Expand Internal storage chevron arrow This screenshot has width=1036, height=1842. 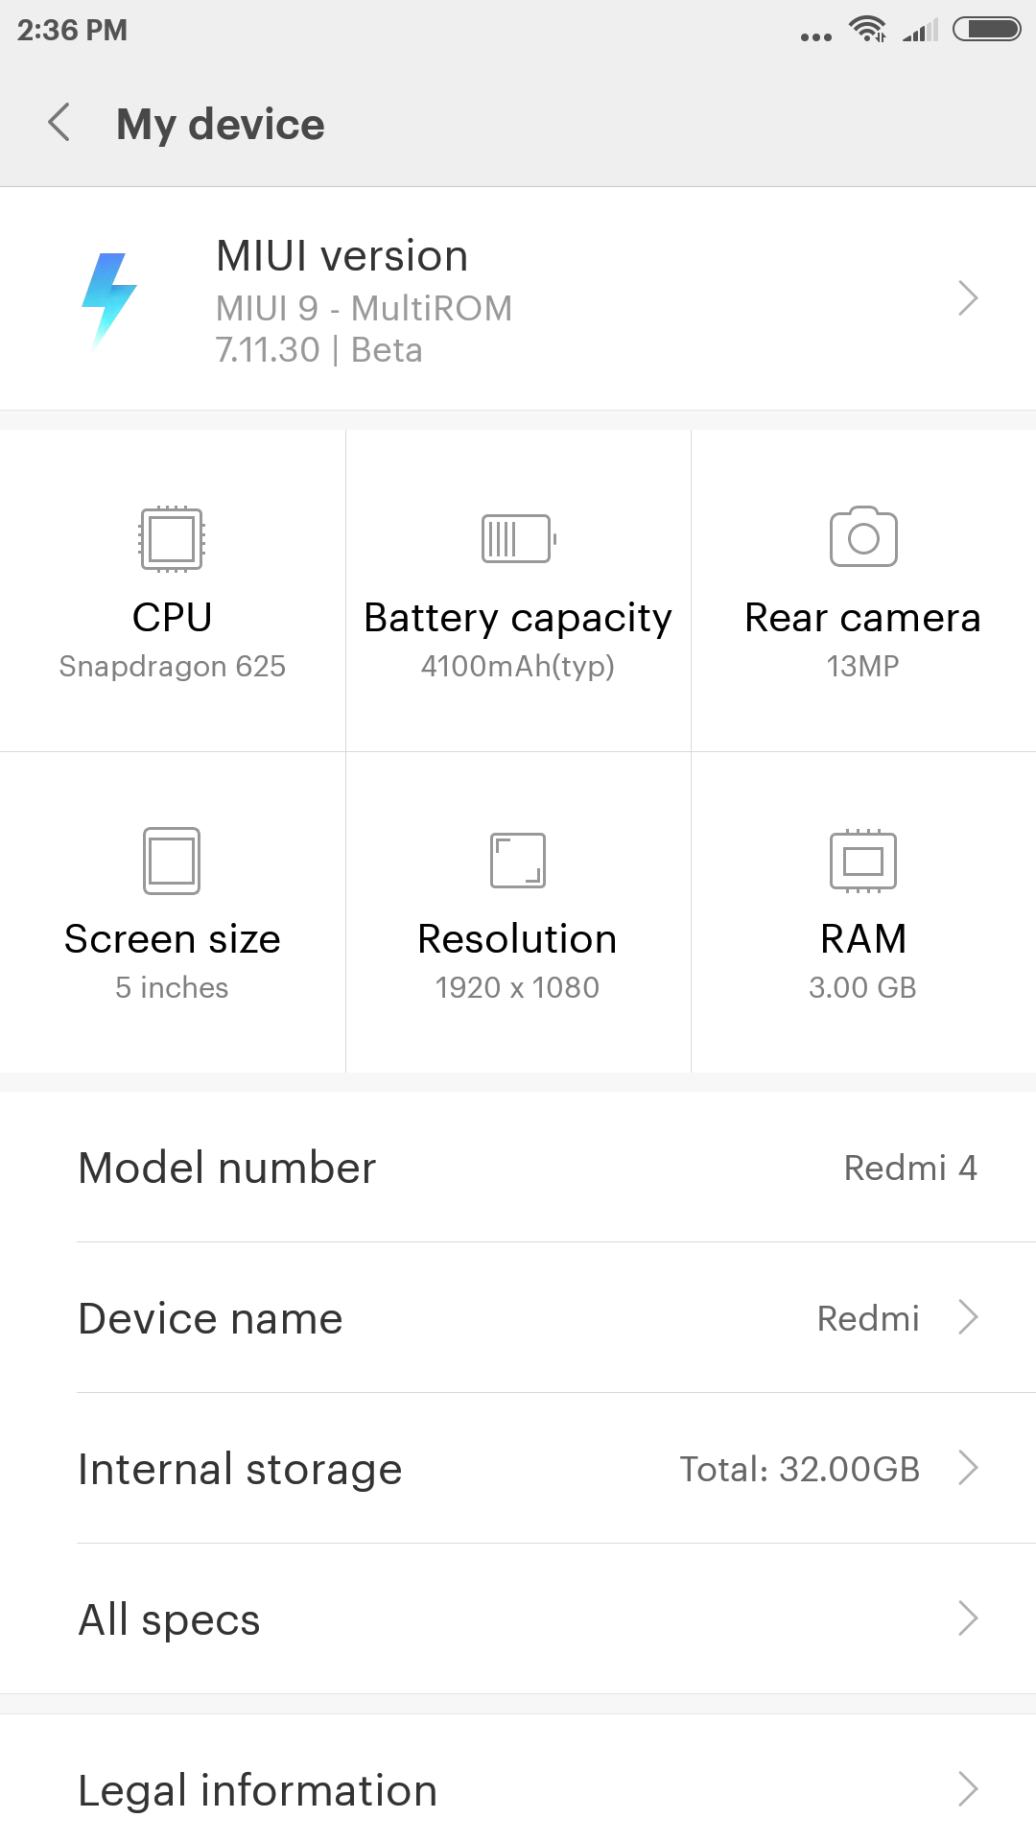(x=968, y=1468)
